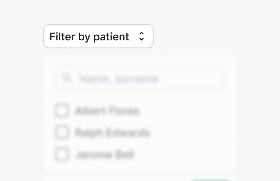Click the first name "Albert" in the list

tap(90, 111)
